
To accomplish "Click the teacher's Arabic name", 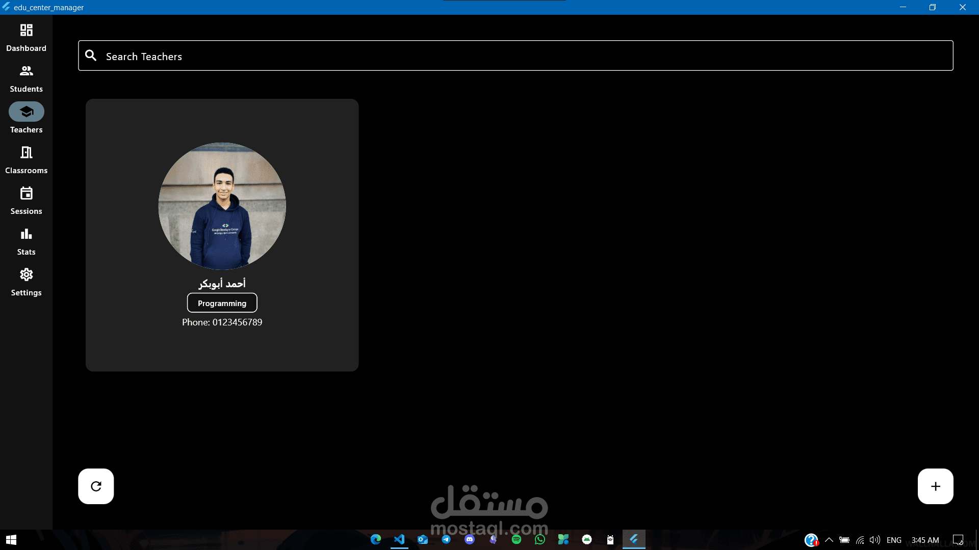I will [222, 283].
